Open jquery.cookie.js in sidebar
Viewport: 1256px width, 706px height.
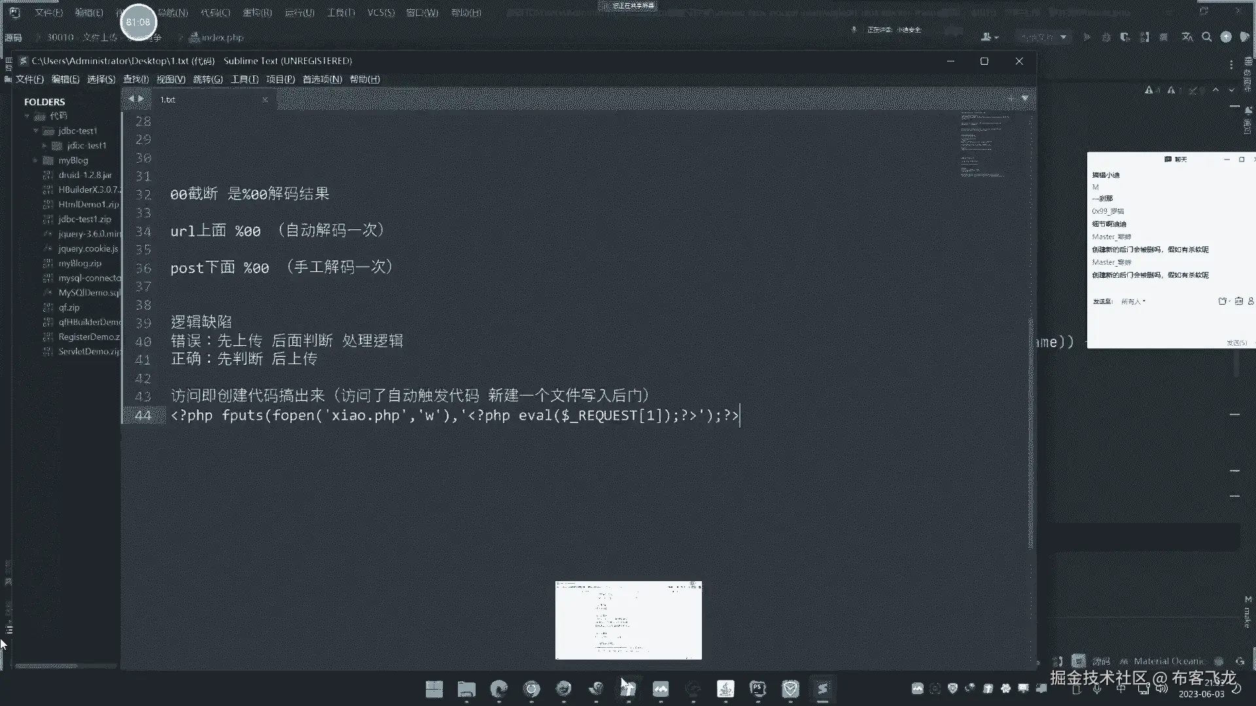(88, 248)
